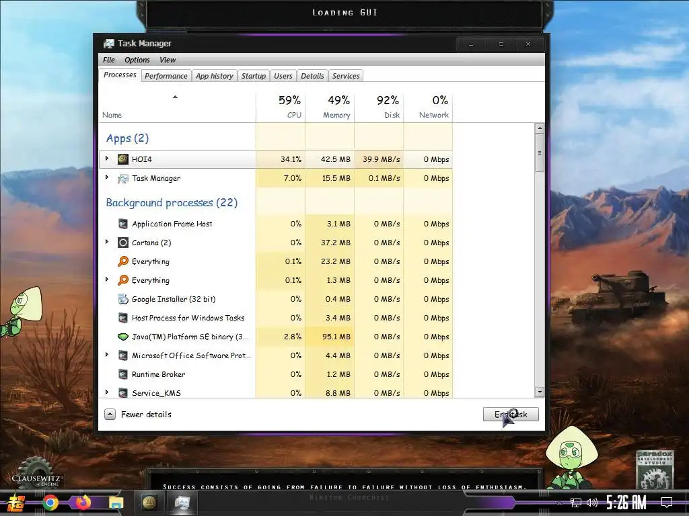The height and width of the screenshot is (516, 689).
Task: Click the 5:26 AM taskbar clock
Action: coord(626,503)
